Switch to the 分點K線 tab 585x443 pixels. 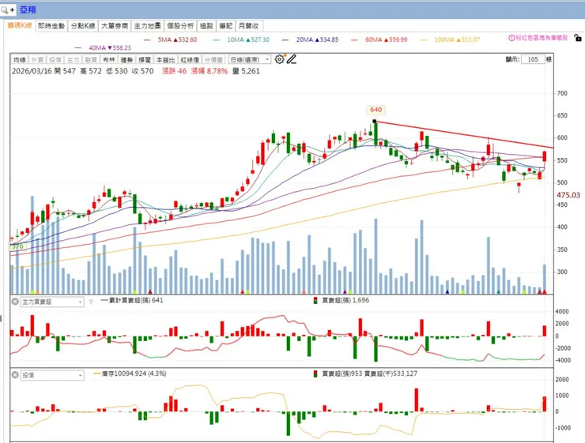(x=83, y=26)
